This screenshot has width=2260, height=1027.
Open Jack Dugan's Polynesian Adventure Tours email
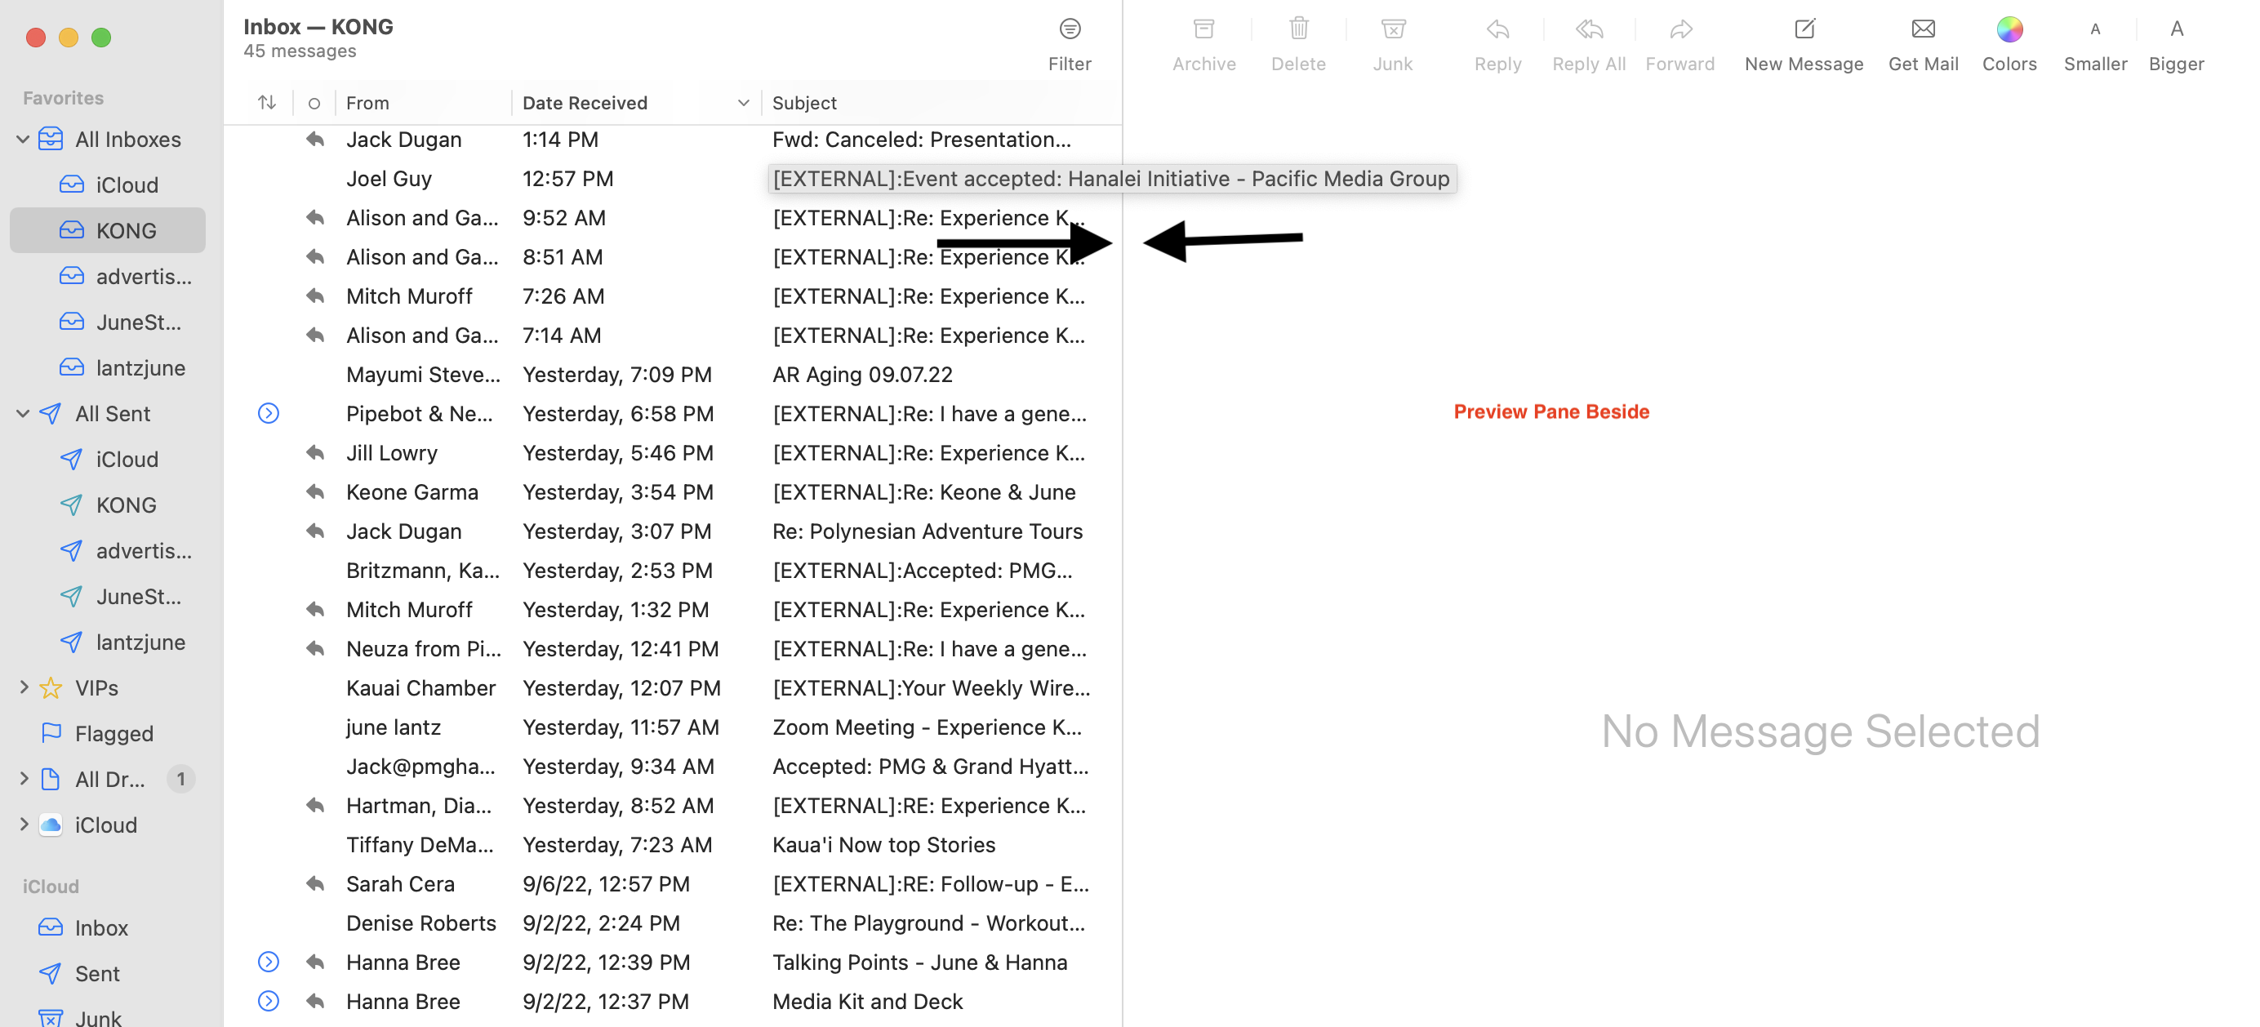click(927, 531)
